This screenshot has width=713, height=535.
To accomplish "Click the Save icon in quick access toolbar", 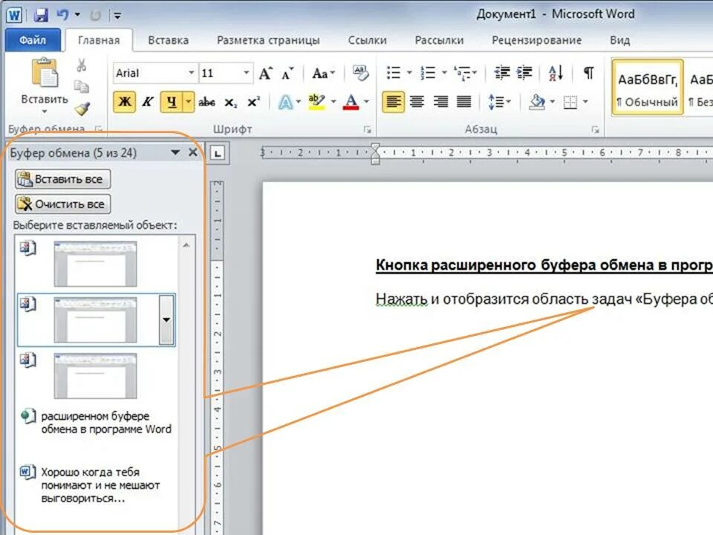I will coord(41,15).
